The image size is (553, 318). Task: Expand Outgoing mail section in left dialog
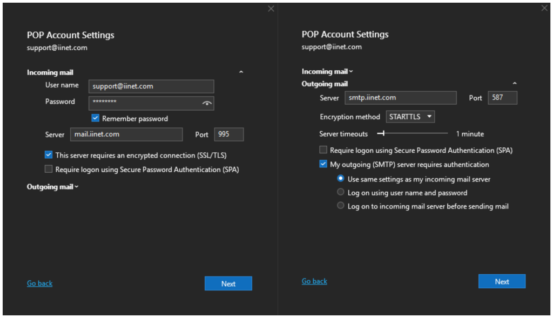53,187
